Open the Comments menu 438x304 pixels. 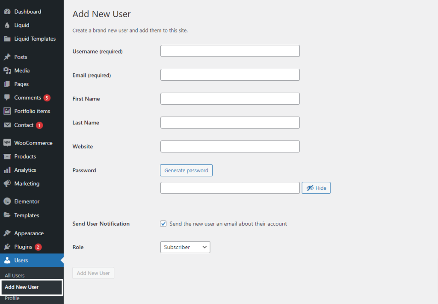pyautogui.click(x=32, y=97)
